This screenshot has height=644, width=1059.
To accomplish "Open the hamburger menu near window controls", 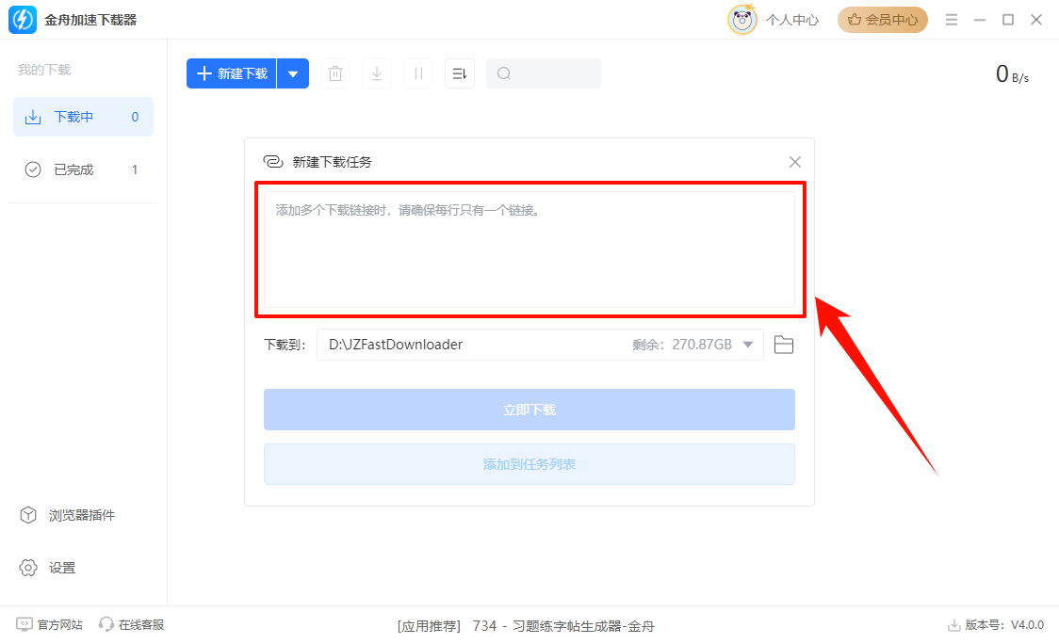I will (x=952, y=19).
